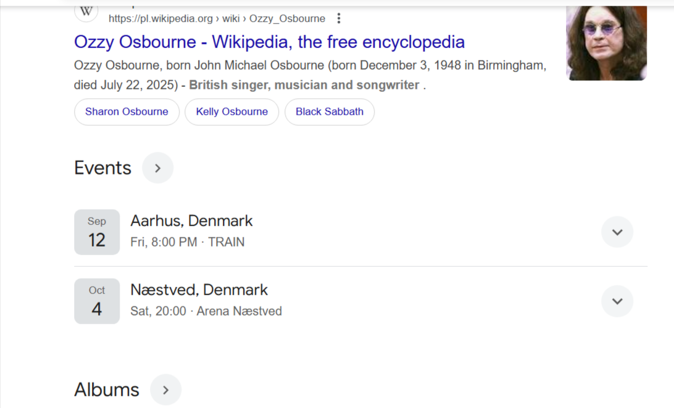Screen dimensions: 674x408
Task: Open the Events section arrow button
Action: click(158, 168)
